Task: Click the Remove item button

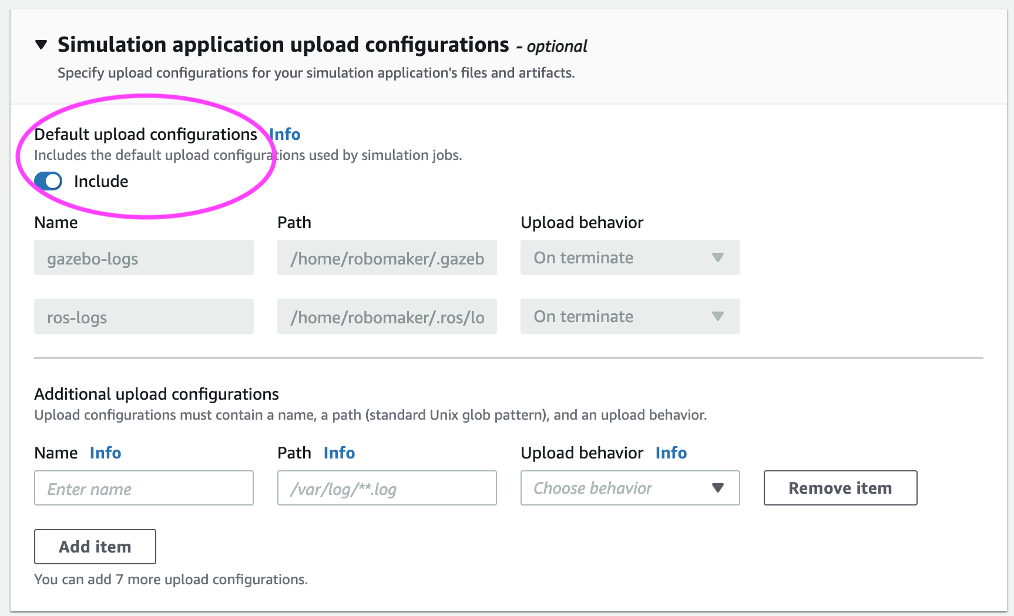Action: coord(840,488)
